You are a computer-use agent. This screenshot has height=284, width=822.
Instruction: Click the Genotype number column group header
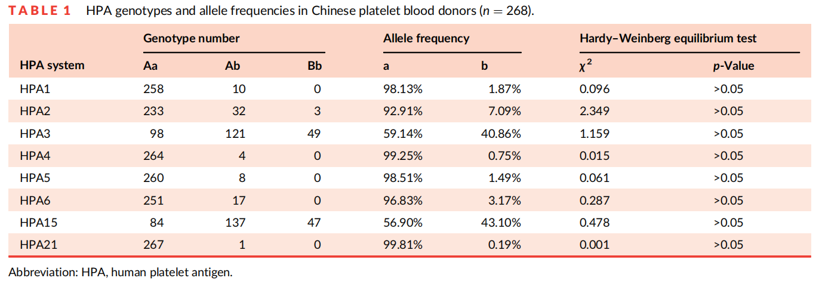[x=191, y=38]
